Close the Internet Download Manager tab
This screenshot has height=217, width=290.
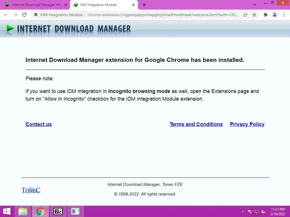click(66, 5)
